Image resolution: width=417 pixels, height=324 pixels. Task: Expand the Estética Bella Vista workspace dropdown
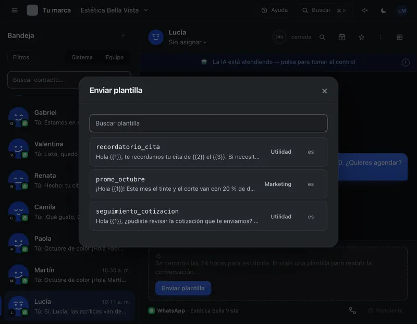pos(114,10)
